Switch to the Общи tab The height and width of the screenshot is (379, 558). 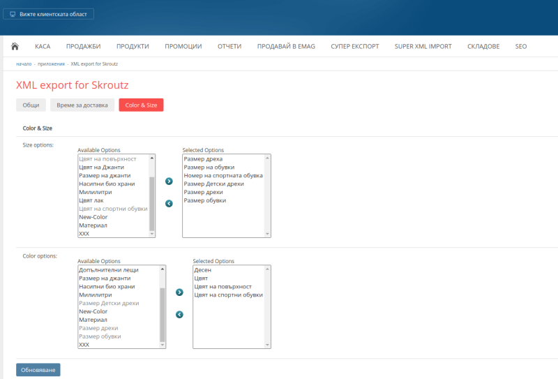(x=31, y=105)
